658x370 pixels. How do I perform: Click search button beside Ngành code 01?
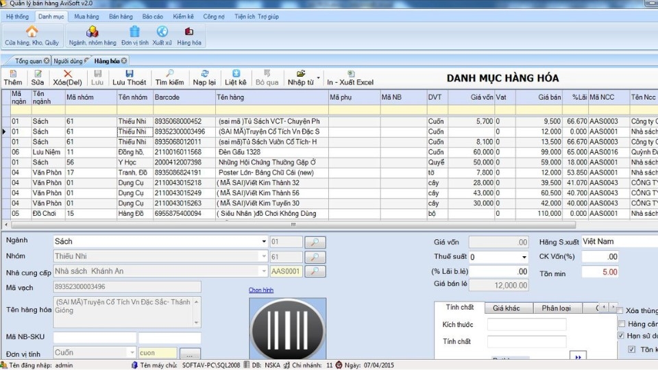point(314,242)
